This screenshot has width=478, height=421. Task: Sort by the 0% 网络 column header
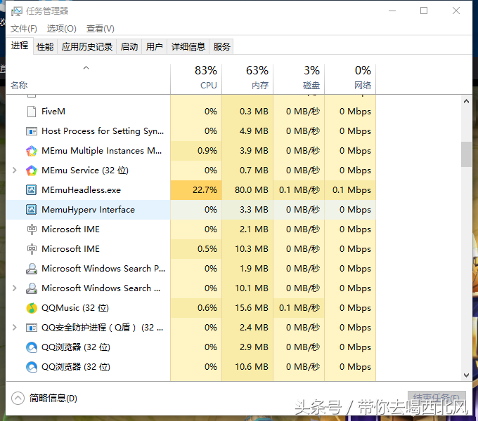350,79
